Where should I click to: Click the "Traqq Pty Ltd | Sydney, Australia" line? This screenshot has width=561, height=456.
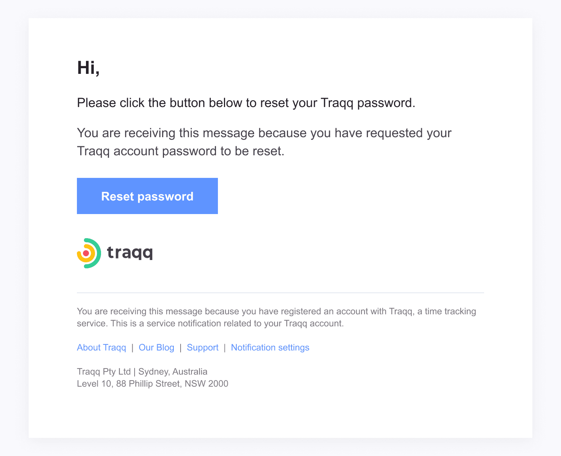[142, 372]
